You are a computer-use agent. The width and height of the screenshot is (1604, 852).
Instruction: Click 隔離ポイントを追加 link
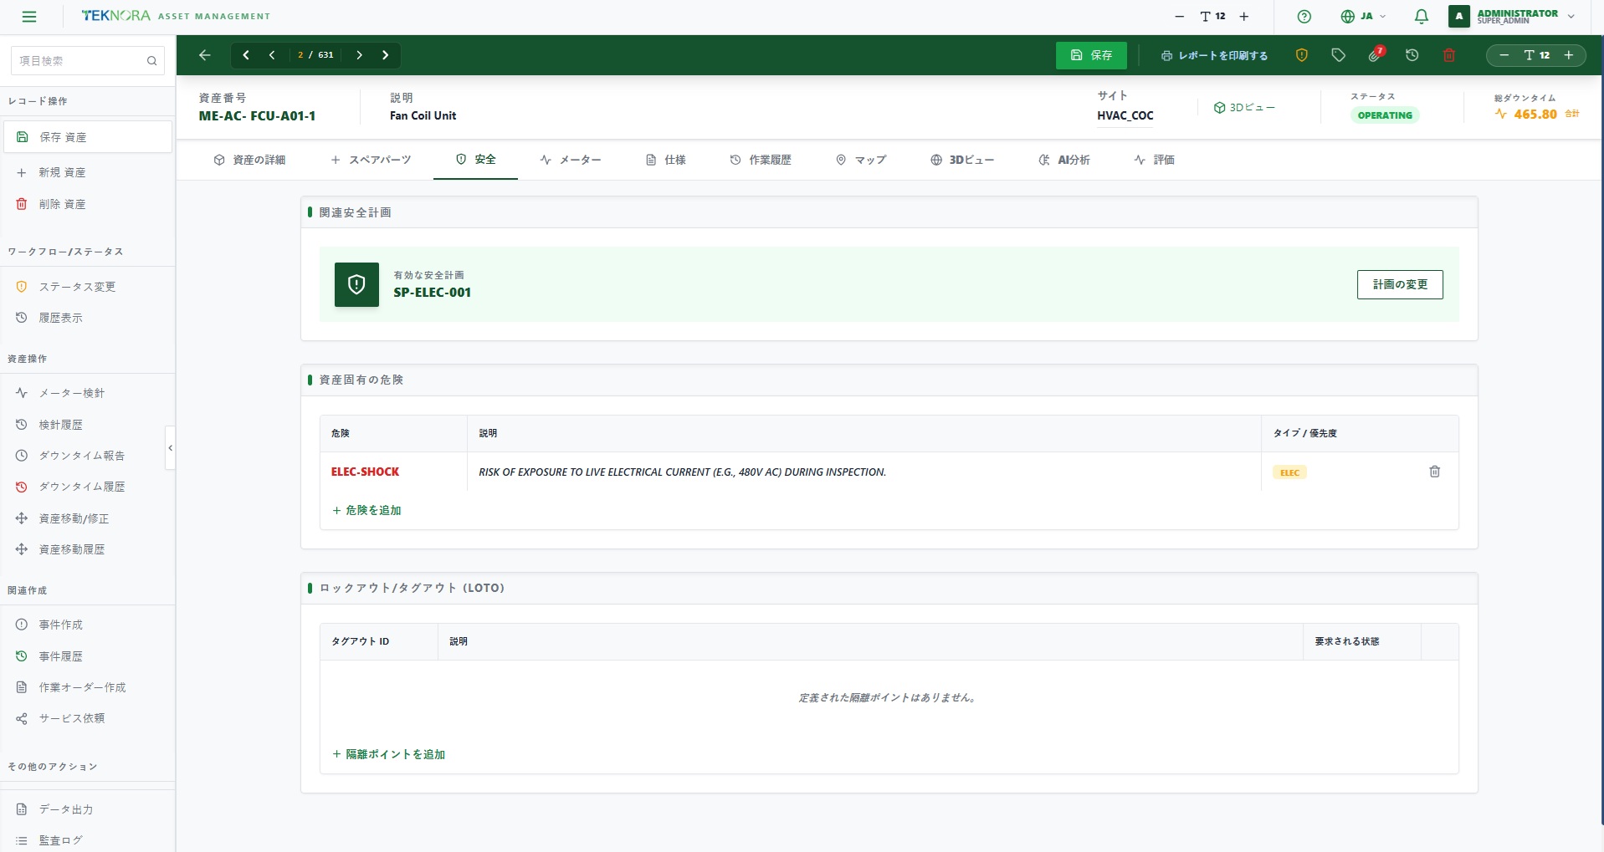[x=389, y=754]
